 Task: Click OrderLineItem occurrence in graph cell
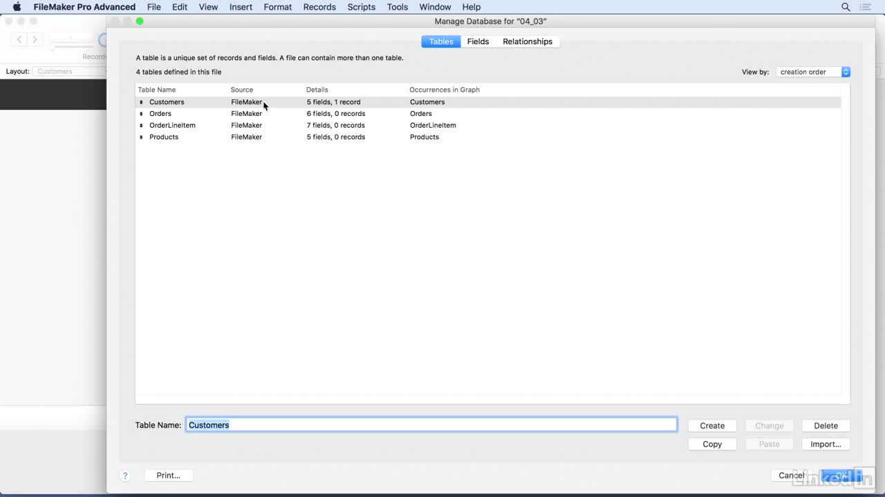pos(433,126)
